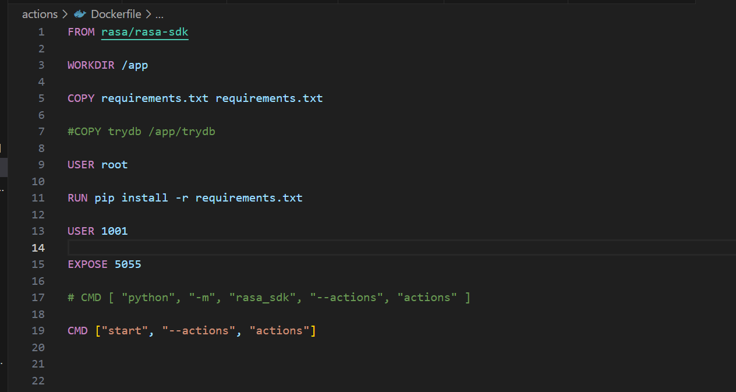The image size is (736, 392).
Task: Click the commented COPY trydb line
Action: (x=141, y=132)
